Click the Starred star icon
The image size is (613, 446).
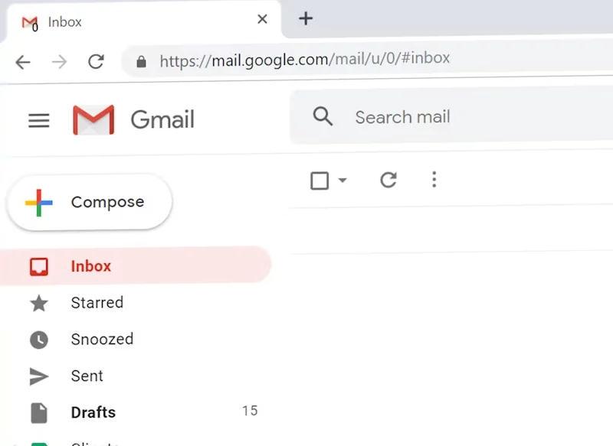(x=39, y=303)
